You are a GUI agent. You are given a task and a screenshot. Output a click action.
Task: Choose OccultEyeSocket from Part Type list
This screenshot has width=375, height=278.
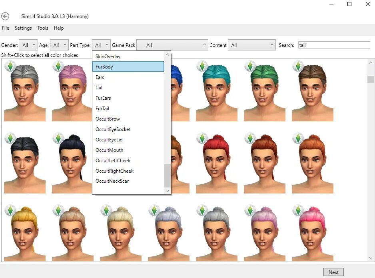[x=128, y=129]
